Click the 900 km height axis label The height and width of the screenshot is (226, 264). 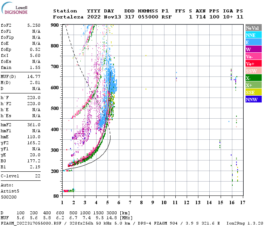55,25
